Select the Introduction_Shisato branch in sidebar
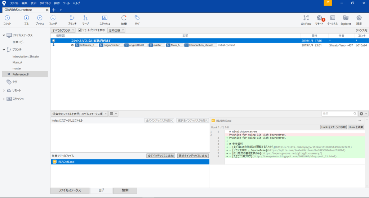 [26, 57]
